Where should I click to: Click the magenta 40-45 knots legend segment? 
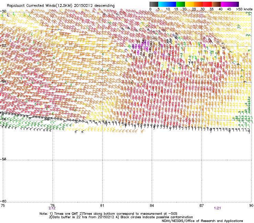tap(225, 4)
